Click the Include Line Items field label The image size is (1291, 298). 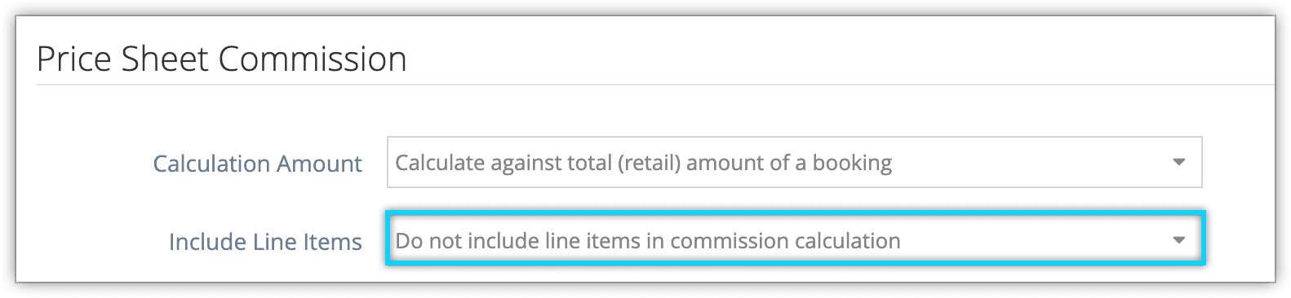tap(265, 242)
